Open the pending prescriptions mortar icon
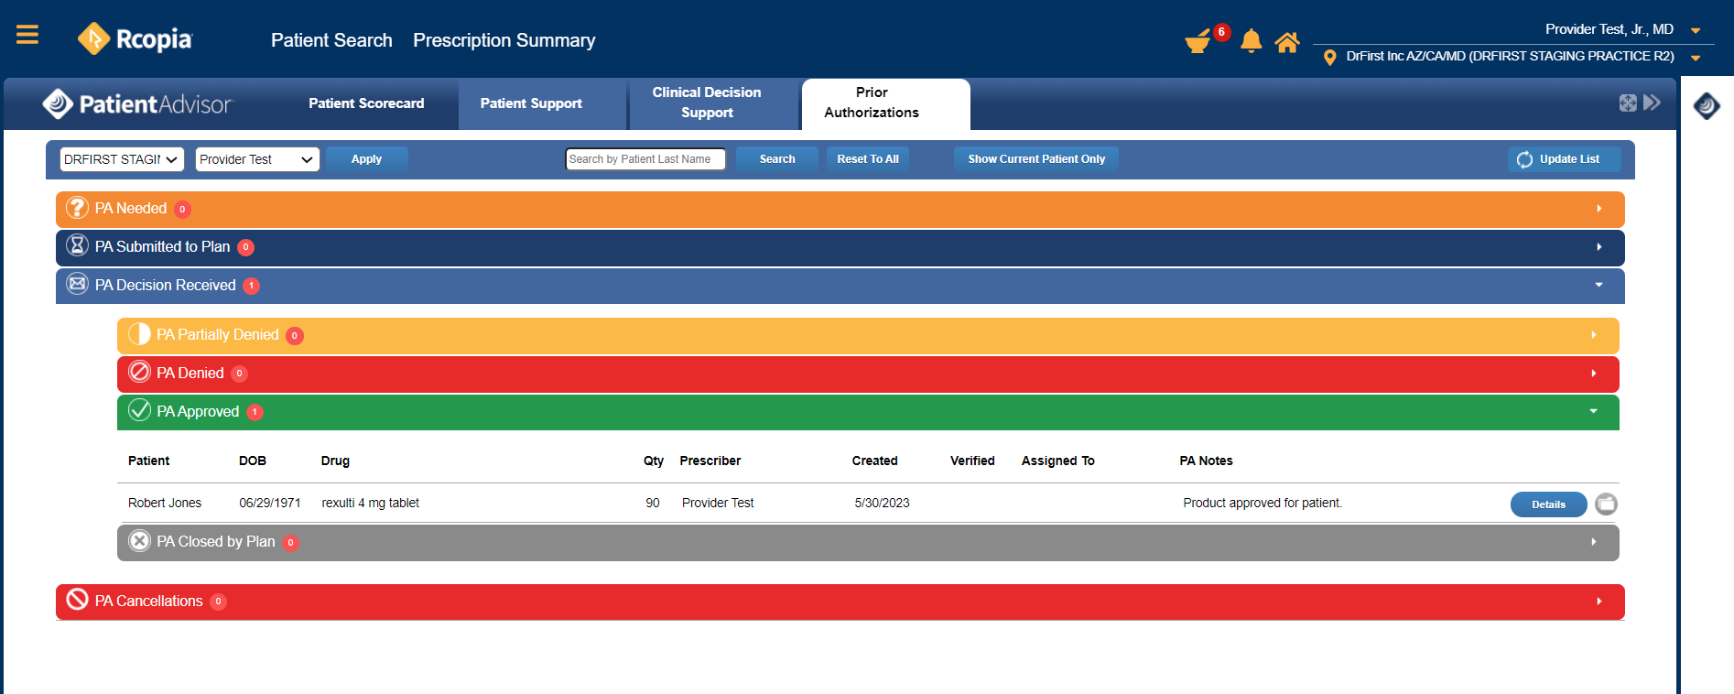The image size is (1734, 694). (1198, 42)
